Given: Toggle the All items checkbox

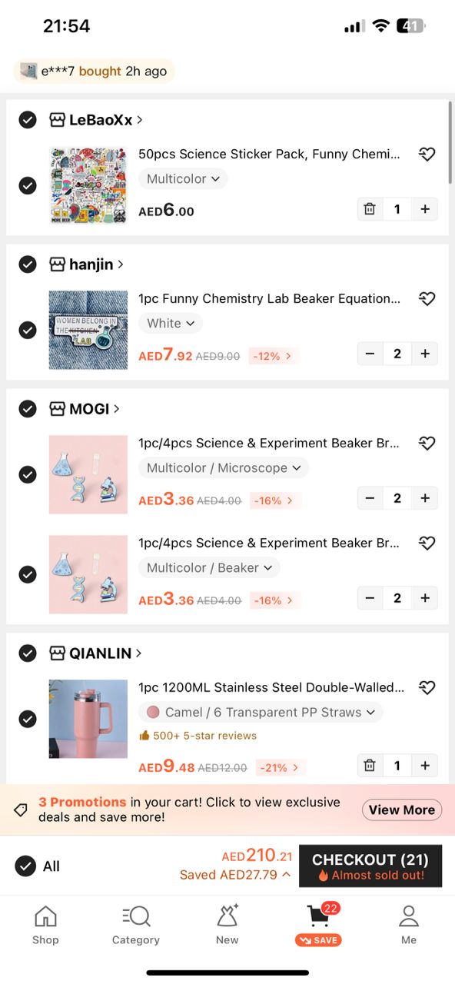Looking at the screenshot, I should click(x=25, y=866).
